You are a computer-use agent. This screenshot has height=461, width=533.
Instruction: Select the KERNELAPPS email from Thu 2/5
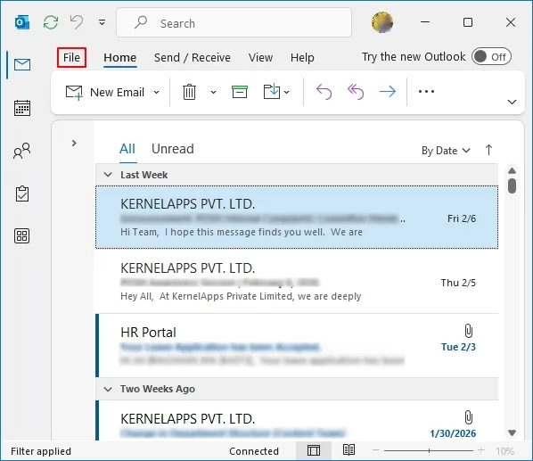297,282
